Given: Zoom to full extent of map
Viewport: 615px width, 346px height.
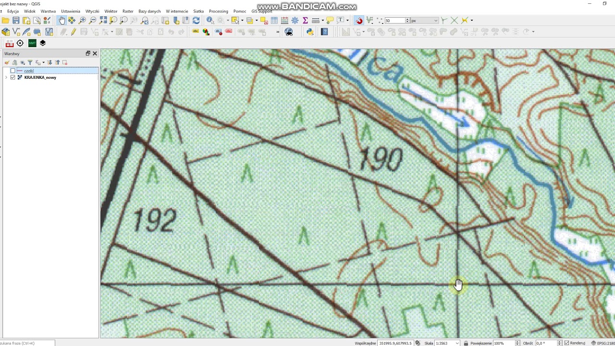Looking at the screenshot, I should (x=103, y=20).
